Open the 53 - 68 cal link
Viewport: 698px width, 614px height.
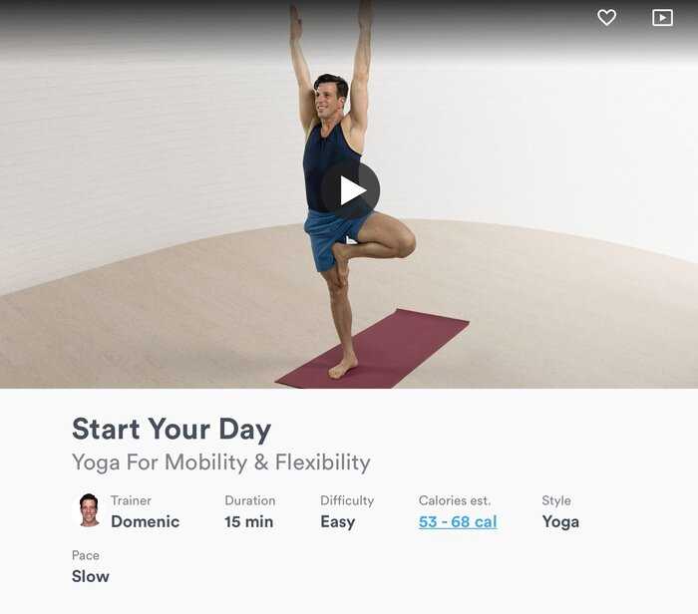point(458,521)
